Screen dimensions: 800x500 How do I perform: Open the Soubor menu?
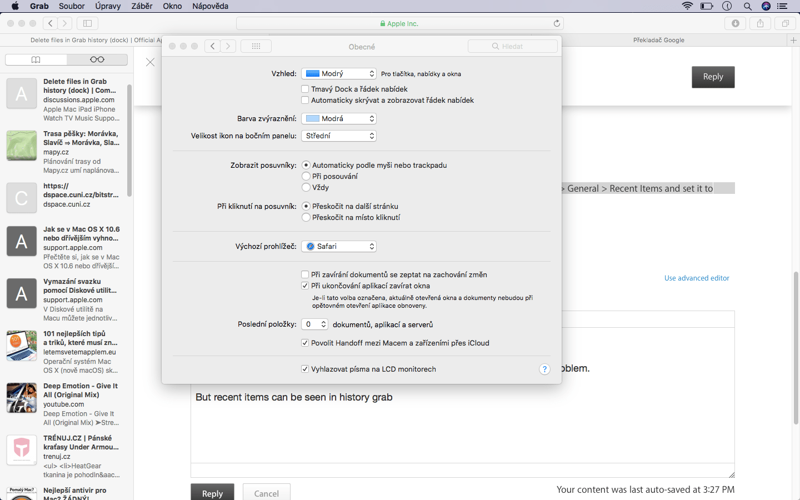click(72, 6)
